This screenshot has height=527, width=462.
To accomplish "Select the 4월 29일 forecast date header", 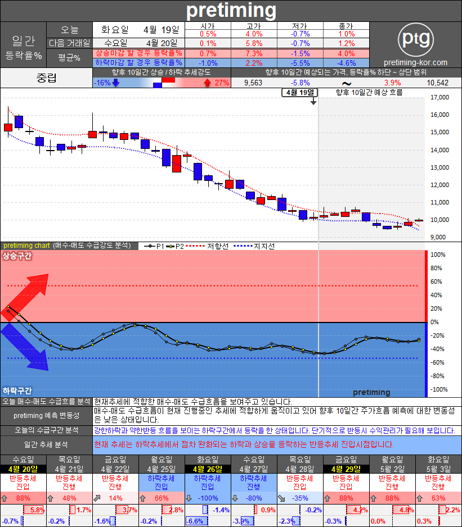I will click(346, 469).
